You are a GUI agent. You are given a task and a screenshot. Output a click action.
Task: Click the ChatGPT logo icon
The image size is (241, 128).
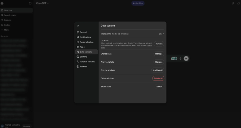point(2,3)
